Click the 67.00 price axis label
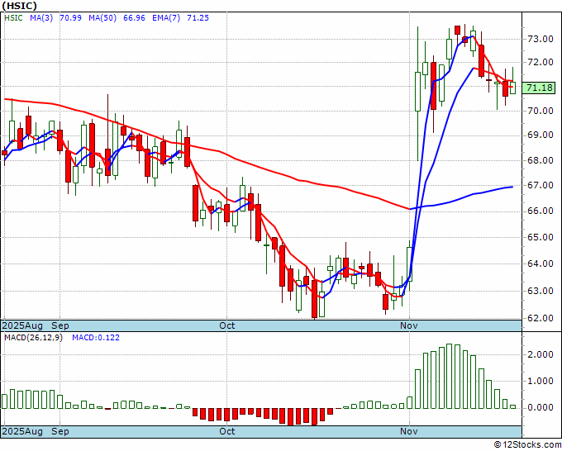The height and width of the screenshot is (451, 562). point(541,185)
